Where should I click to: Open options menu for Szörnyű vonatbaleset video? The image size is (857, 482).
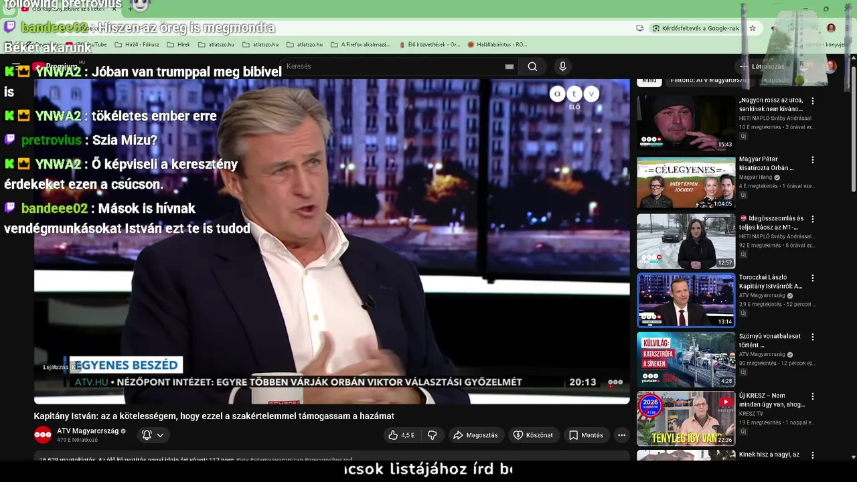813,337
